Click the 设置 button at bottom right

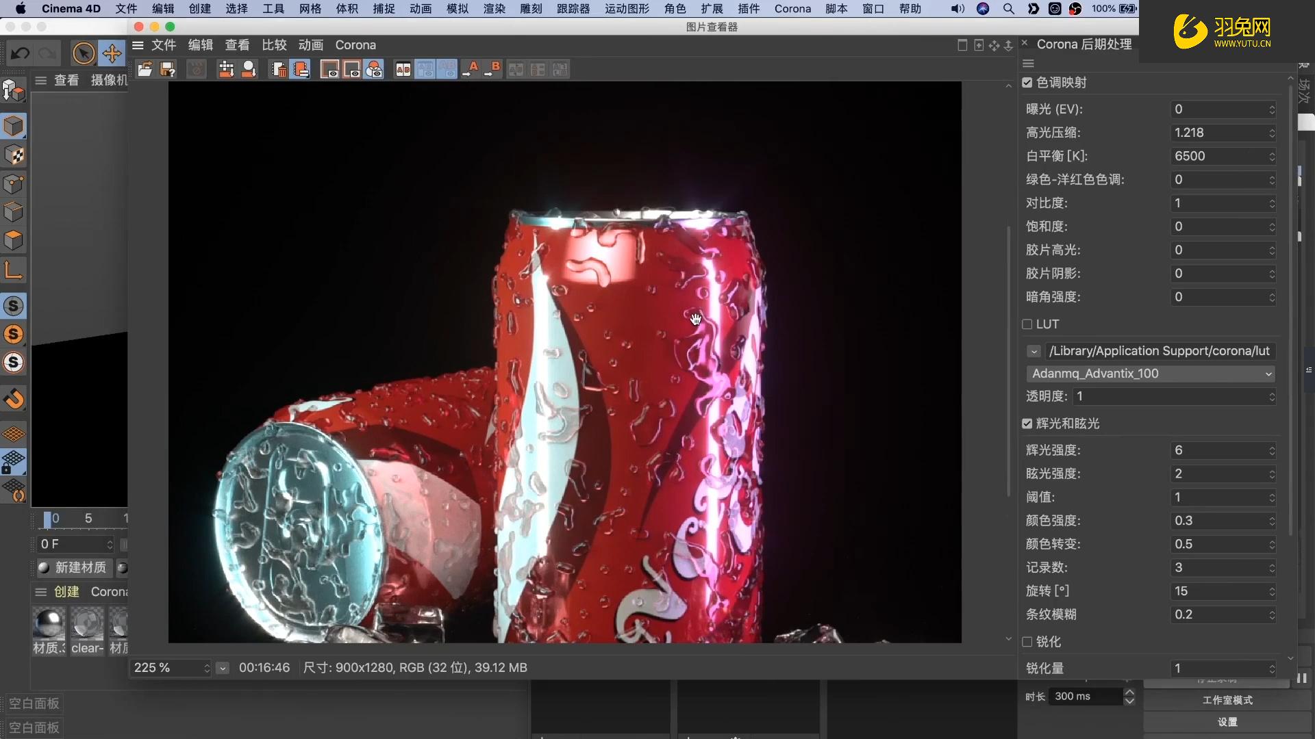(1227, 722)
